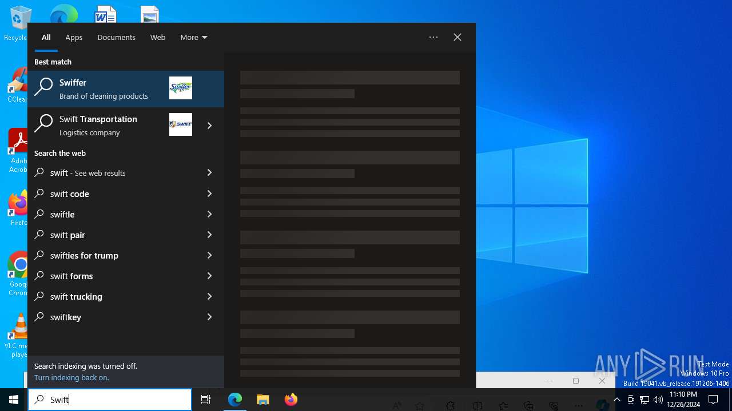Click search icon beside Swiffer result
Viewport: 732px width, 411px height.
point(44,87)
